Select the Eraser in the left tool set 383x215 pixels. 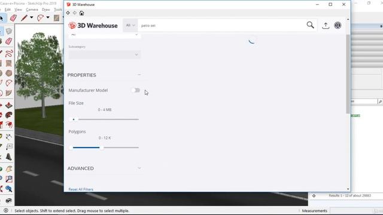[x=9, y=41]
